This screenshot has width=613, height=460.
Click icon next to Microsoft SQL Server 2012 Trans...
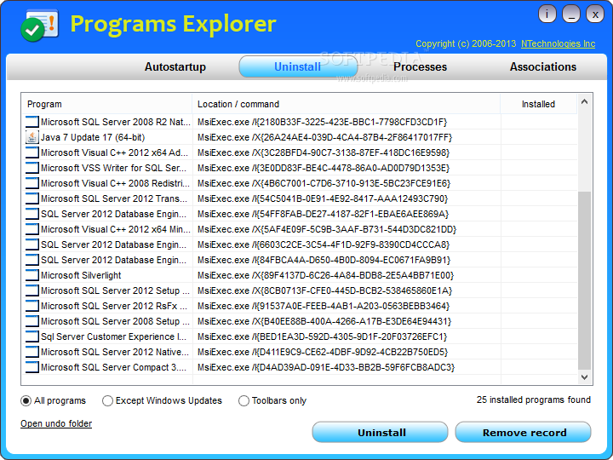[32, 198]
